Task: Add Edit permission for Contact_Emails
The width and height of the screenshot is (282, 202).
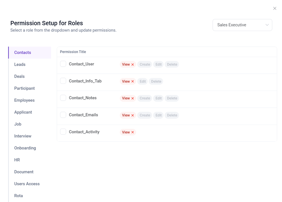Action: [158, 115]
